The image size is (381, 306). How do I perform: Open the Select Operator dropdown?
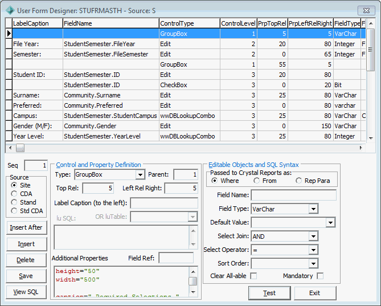313,250
